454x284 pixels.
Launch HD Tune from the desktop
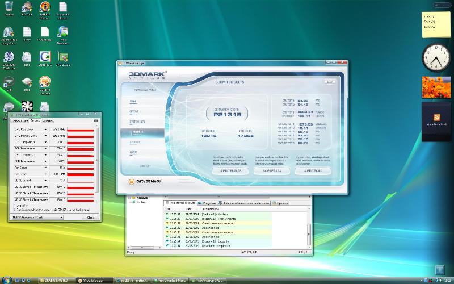[x=27, y=9]
